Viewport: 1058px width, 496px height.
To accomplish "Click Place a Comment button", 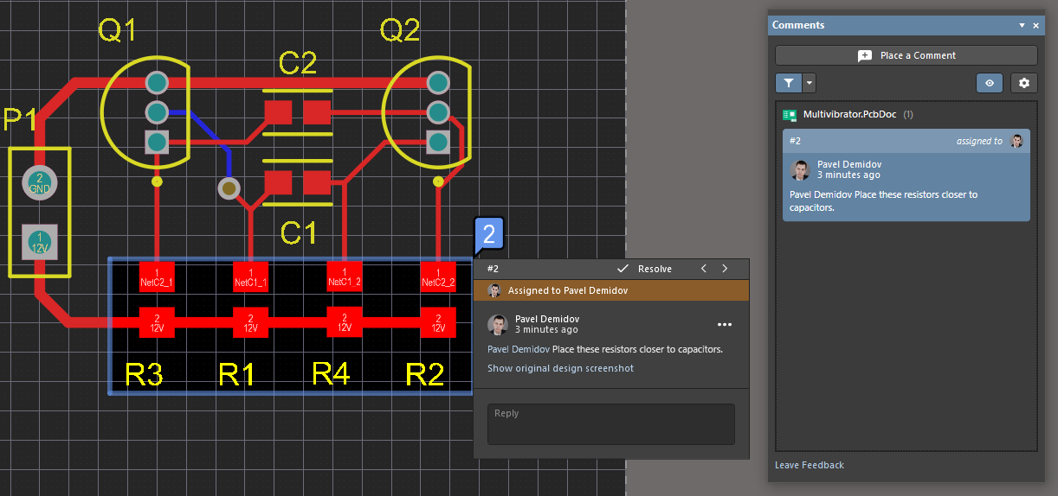I will pos(906,55).
